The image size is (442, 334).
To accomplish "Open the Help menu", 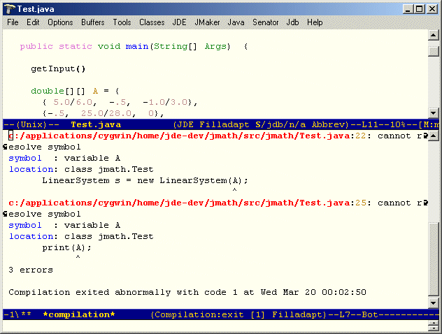I will (x=315, y=22).
